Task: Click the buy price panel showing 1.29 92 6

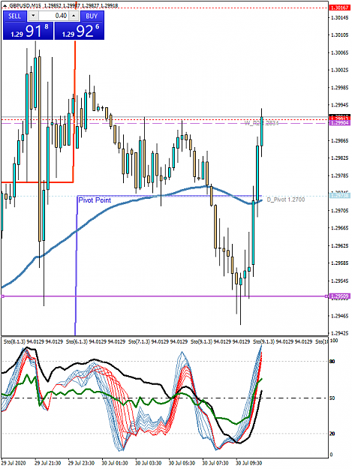Action: tap(80, 31)
